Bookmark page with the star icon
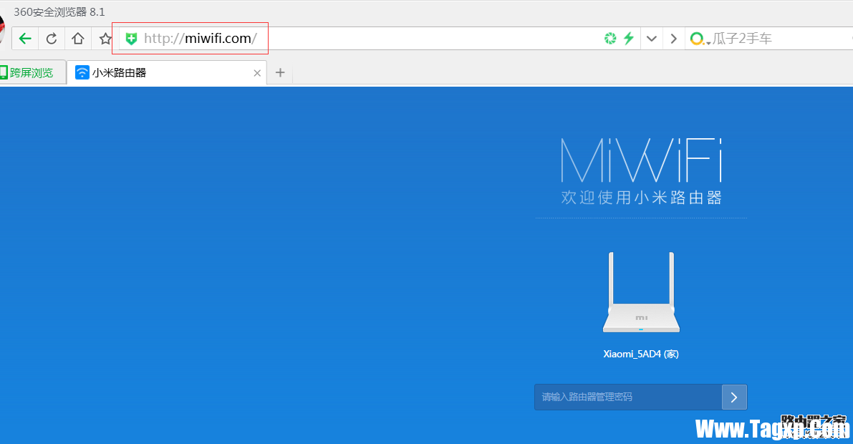 pos(105,39)
